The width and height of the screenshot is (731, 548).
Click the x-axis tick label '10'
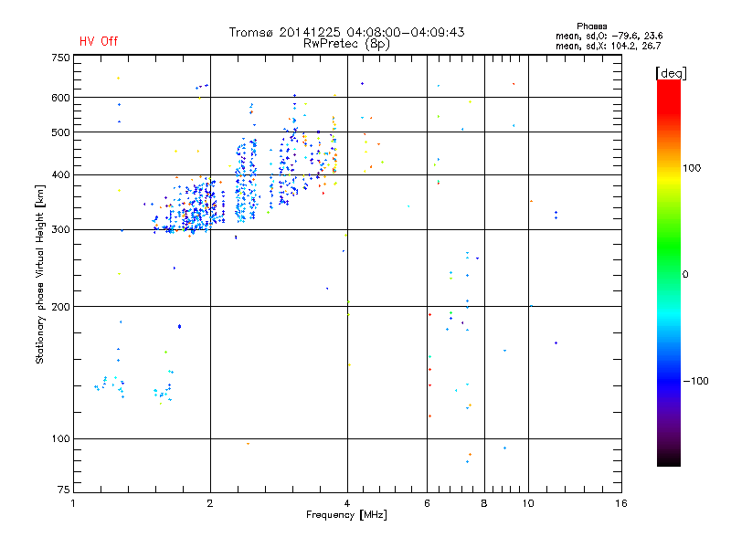pyautogui.click(x=528, y=503)
